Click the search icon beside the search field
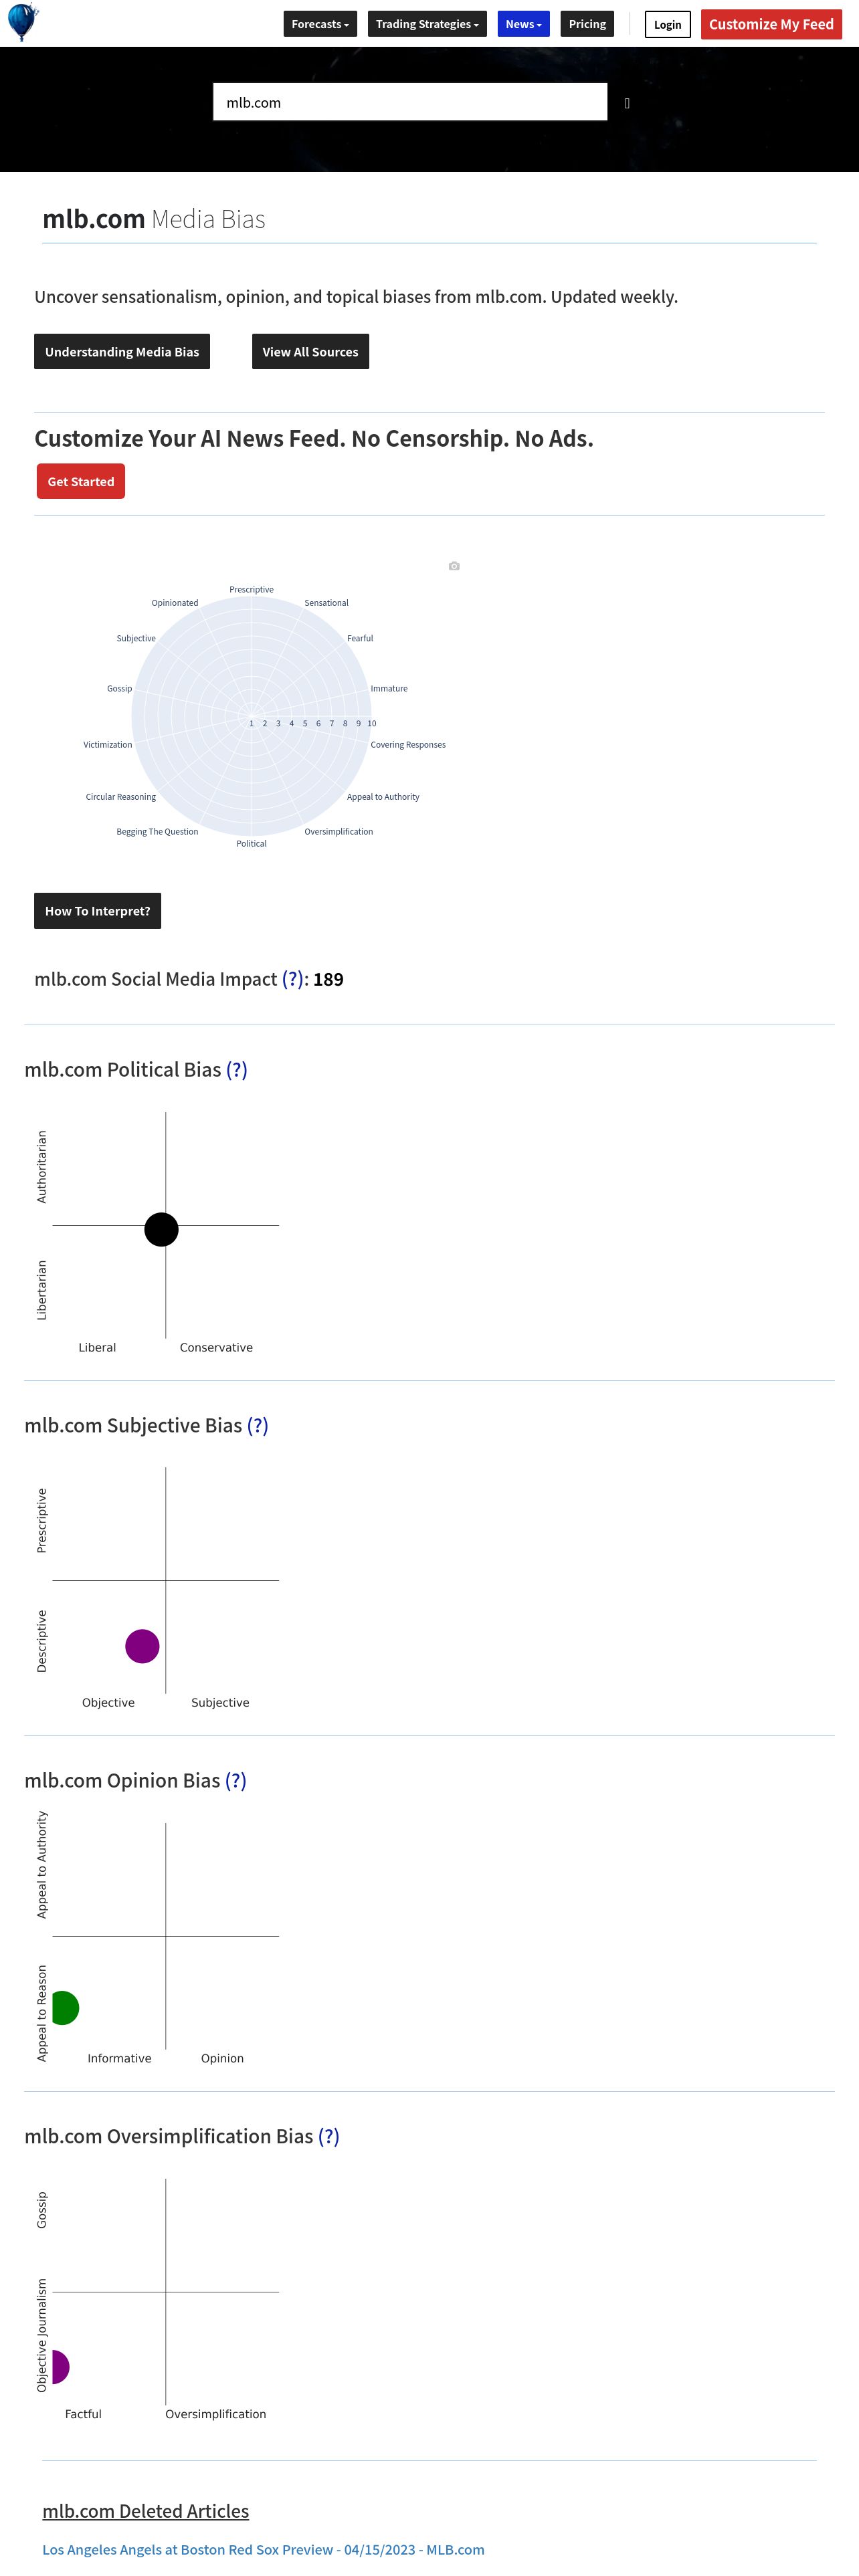Screen dimensions: 859x2576 [x=627, y=103]
